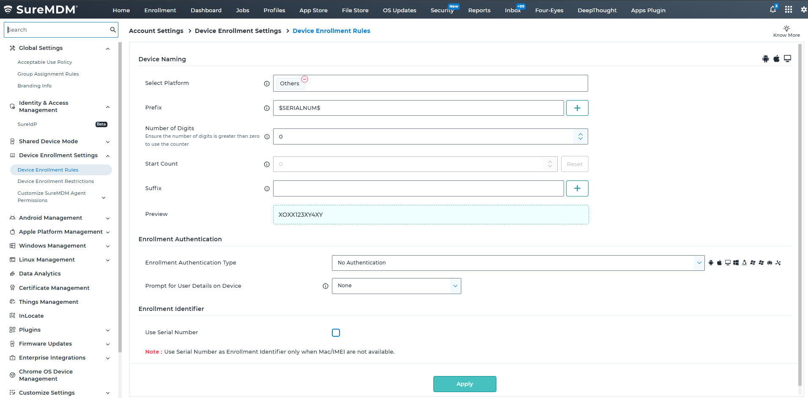This screenshot has width=808, height=398.
Task: Click the Apple icon beside Enrollment Authentication Type
Action: (x=719, y=263)
